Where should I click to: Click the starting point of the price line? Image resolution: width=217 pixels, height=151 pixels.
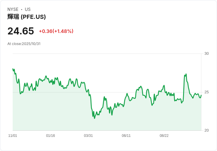click(x=13, y=69)
